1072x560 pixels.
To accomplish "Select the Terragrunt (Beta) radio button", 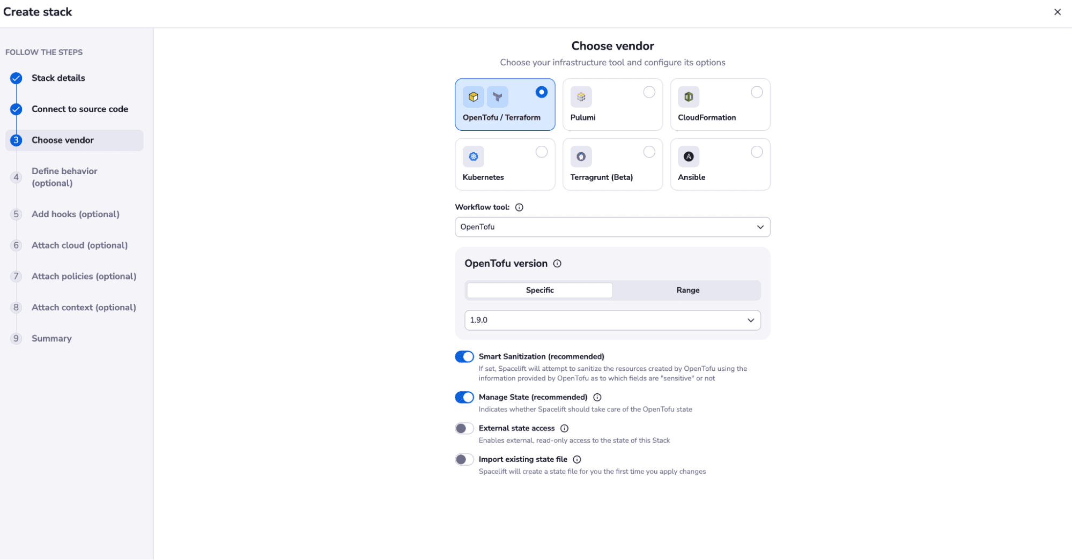I will tap(649, 152).
